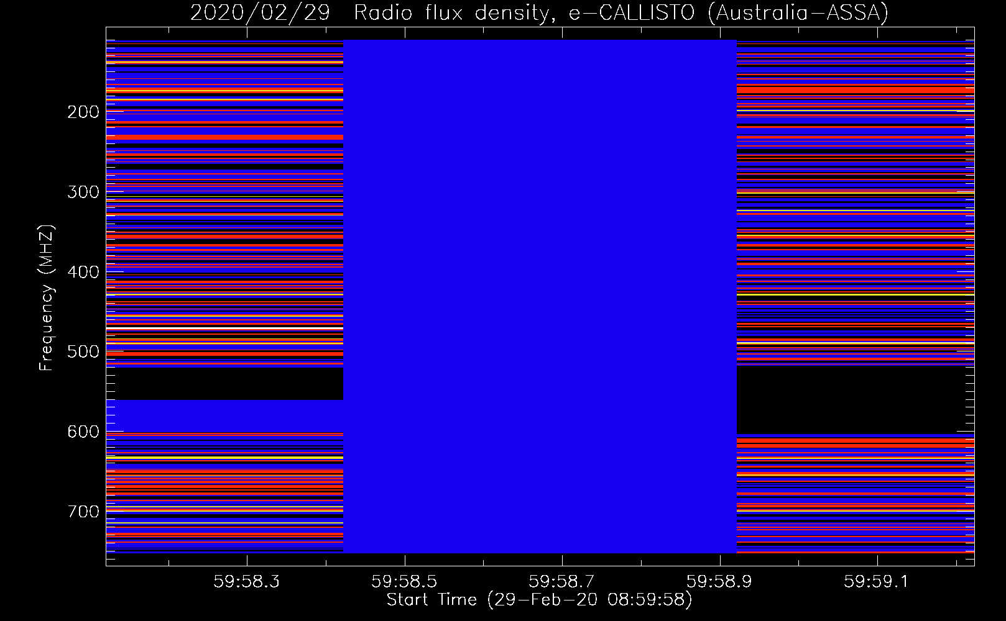Click the 200 frequency tick label
The height and width of the screenshot is (621, 1006).
click(83, 112)
